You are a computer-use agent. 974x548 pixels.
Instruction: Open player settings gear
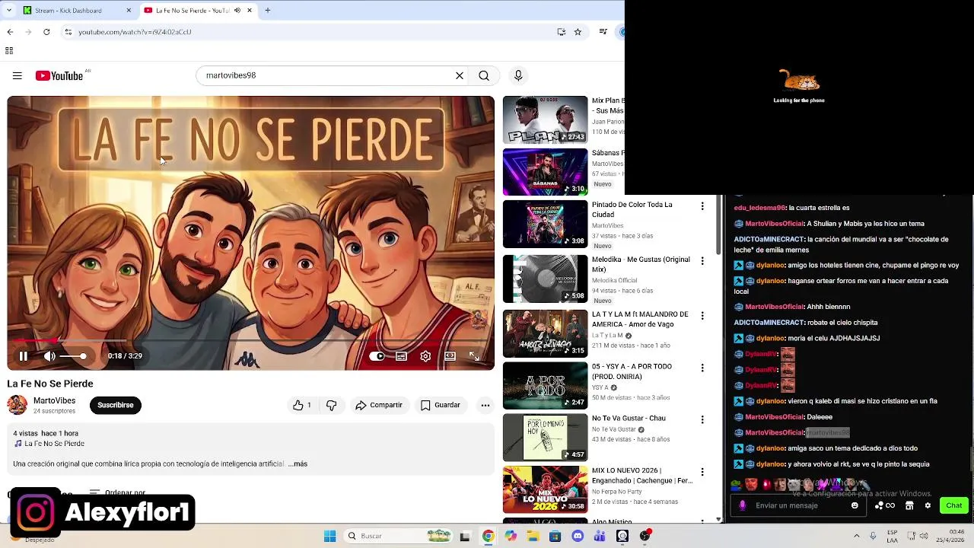tap(425, 355)
